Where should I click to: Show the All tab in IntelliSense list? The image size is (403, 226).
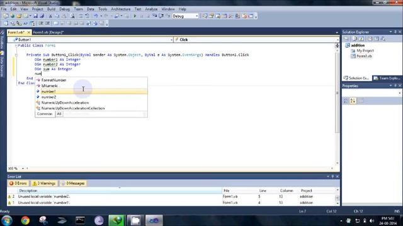(x=59, y=114)
